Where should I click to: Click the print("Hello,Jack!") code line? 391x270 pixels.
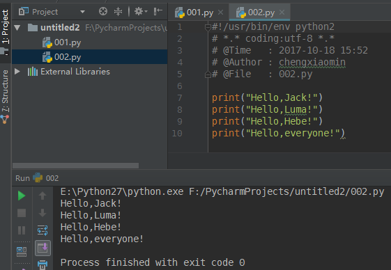(268, 98)
